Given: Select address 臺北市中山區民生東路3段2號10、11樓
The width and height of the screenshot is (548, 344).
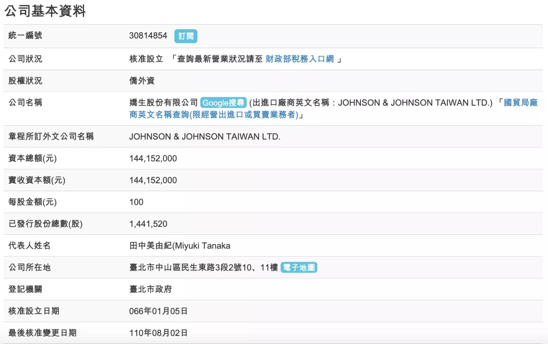Looking at the screenshot, I should pos(204,268).
